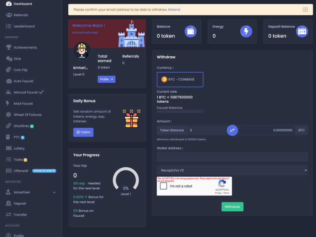Dismiss the email confirmation alert
Image resolution: width=316 pixels, height=237 pixels.
pos(305,9)
